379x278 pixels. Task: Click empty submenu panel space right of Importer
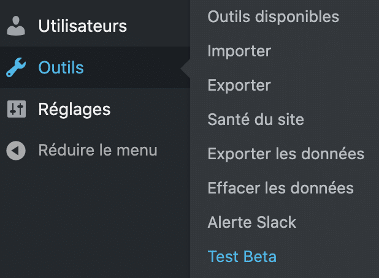(x=324, y=51)
